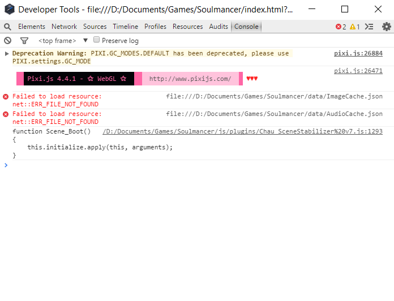Close the Developer Tools window
Screen dimensions: 394x301
(x=378, y=9)
